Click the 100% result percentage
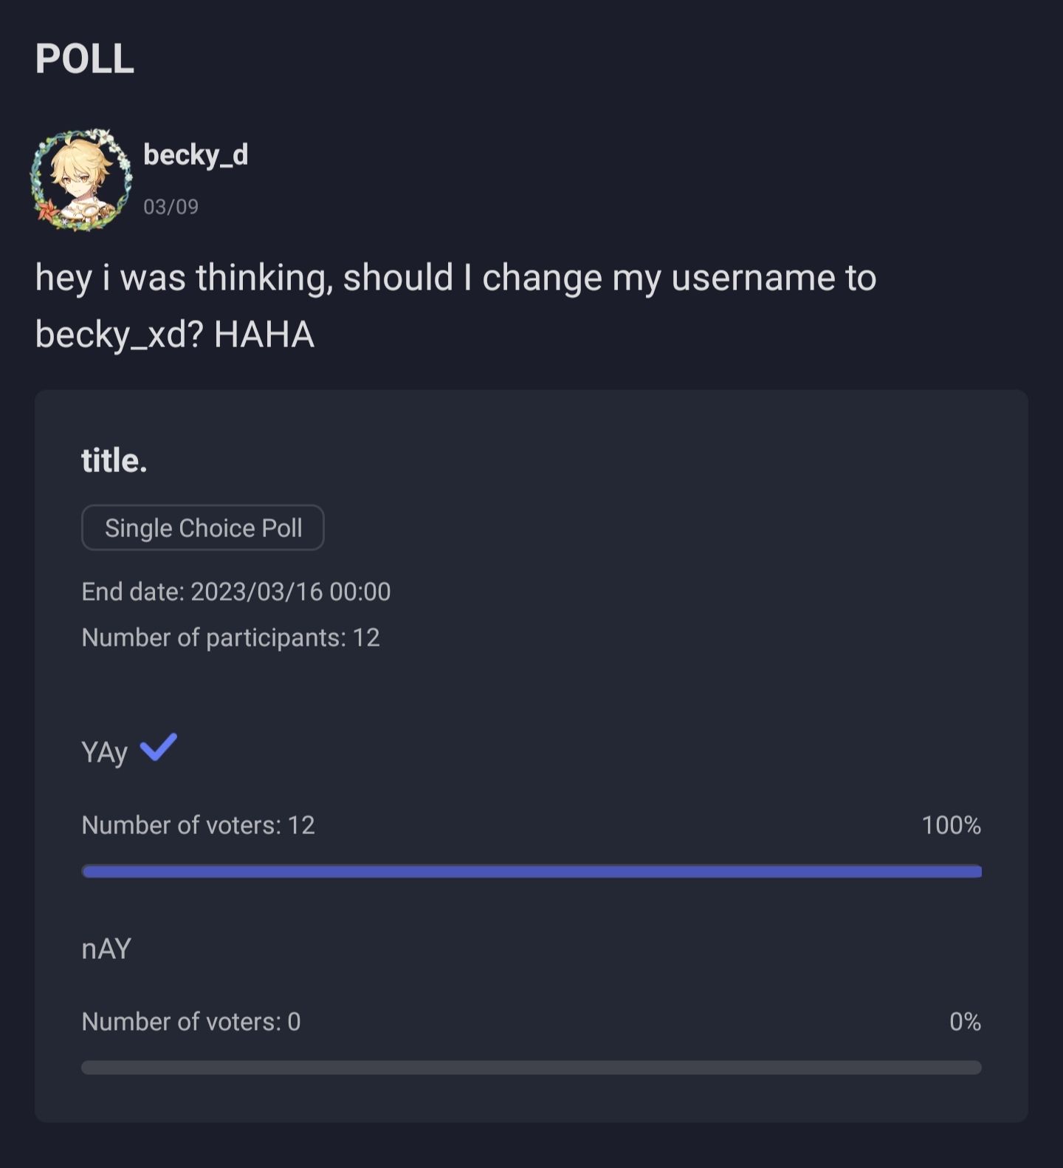Screen dimensions: 1063x1168 pos(951,825)
